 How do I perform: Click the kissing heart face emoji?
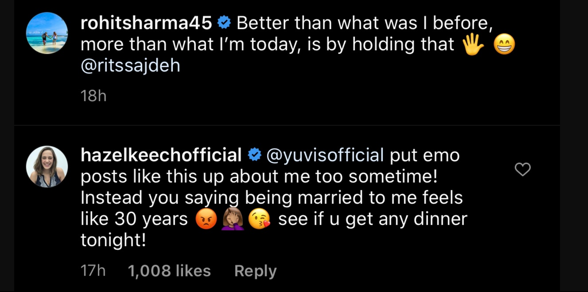click(259, 219)
